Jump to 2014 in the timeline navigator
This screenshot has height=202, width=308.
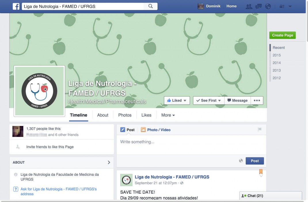[x=277, y=63]
